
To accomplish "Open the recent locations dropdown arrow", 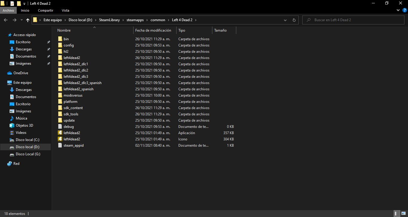I will pyautogui.click(x=22, y=20).
